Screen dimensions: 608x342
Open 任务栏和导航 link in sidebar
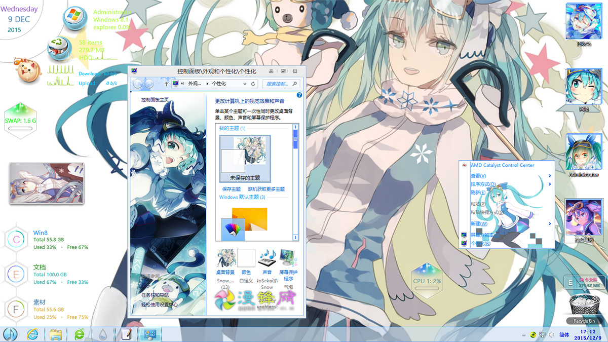(x=155, y=295)
